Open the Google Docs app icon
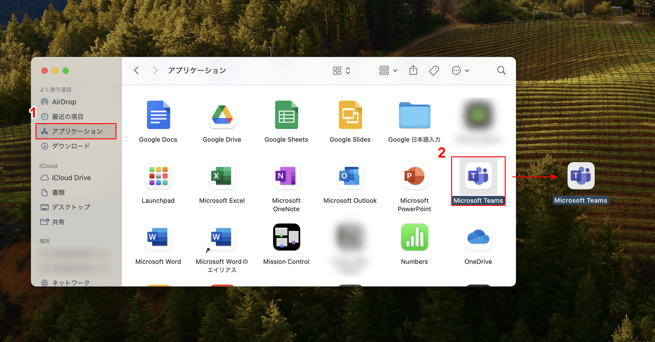The height and width of the screenshot is (342, 655). (x=158, y=115)
